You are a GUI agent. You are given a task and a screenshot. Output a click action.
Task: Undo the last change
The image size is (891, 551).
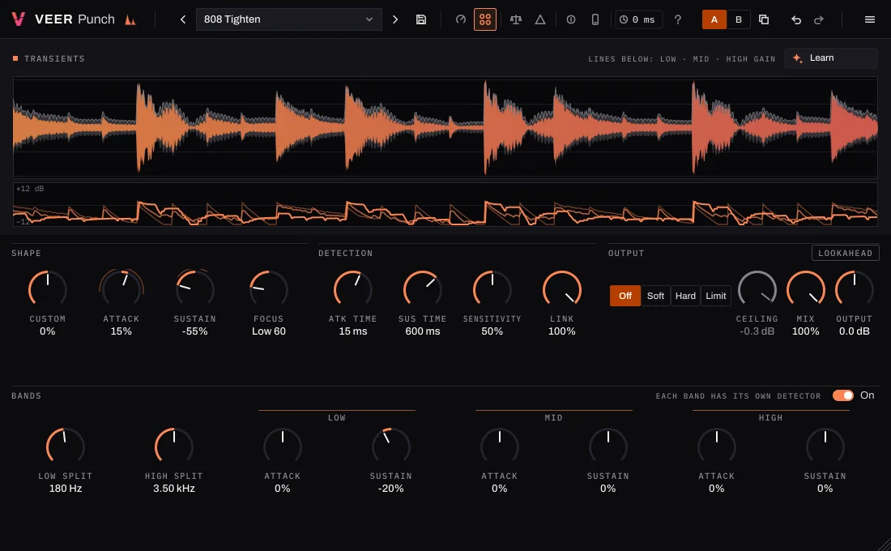click(x=796, y=19)
